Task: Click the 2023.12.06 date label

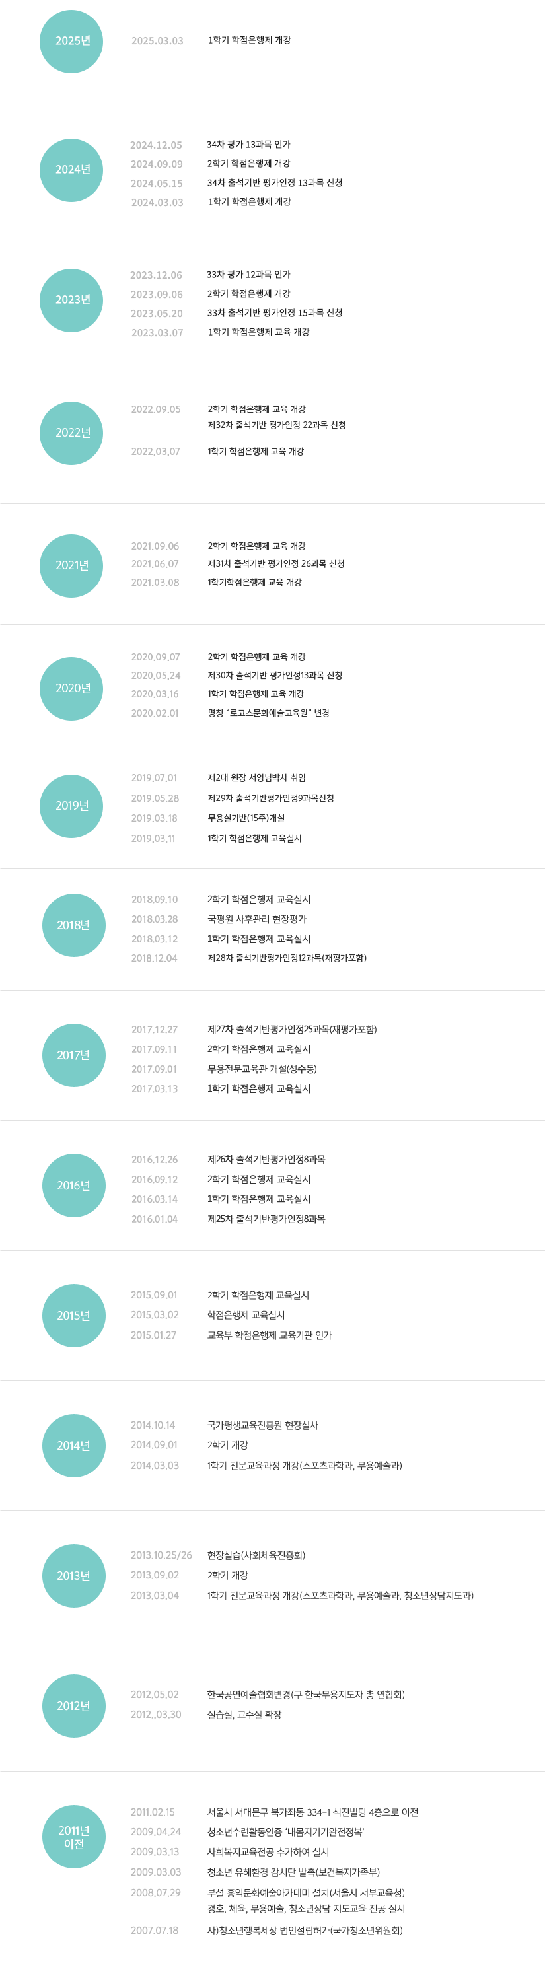Action: click(157, 275)
